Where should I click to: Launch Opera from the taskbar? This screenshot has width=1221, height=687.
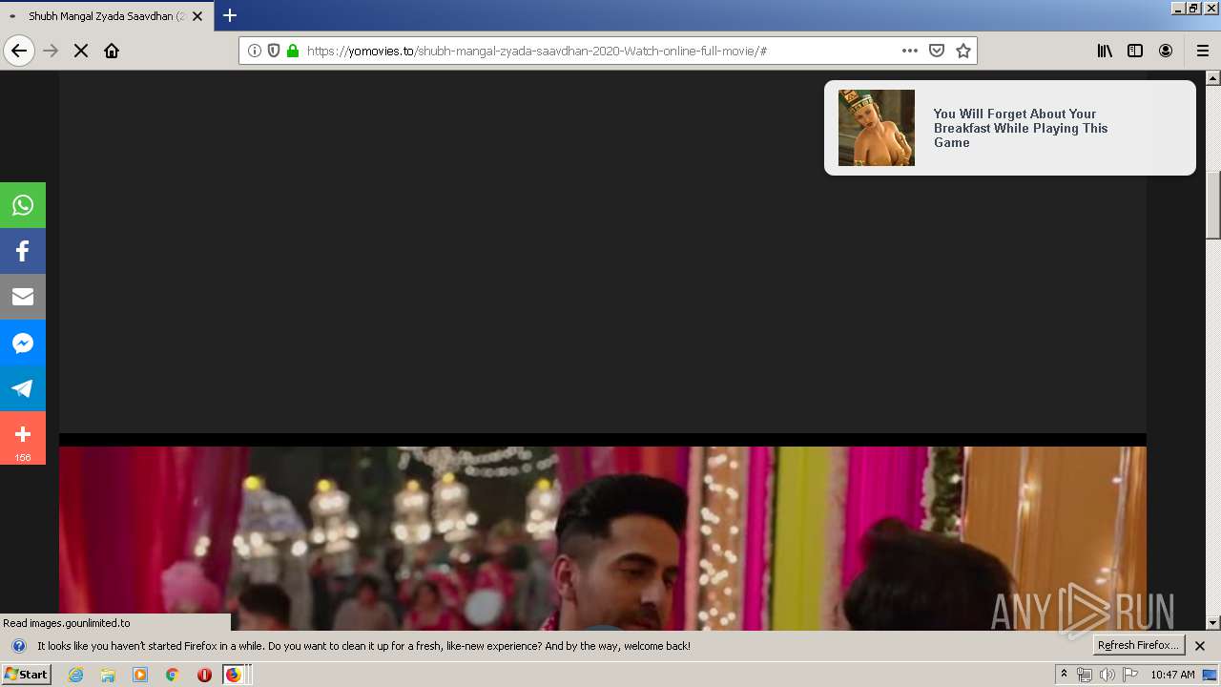pyautogui.click(x=204, y=675)
